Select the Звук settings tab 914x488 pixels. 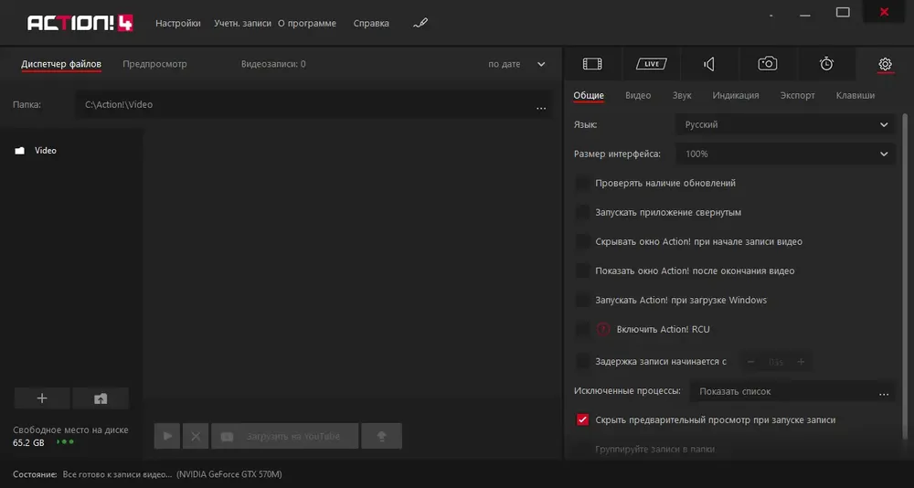(682, 96)
